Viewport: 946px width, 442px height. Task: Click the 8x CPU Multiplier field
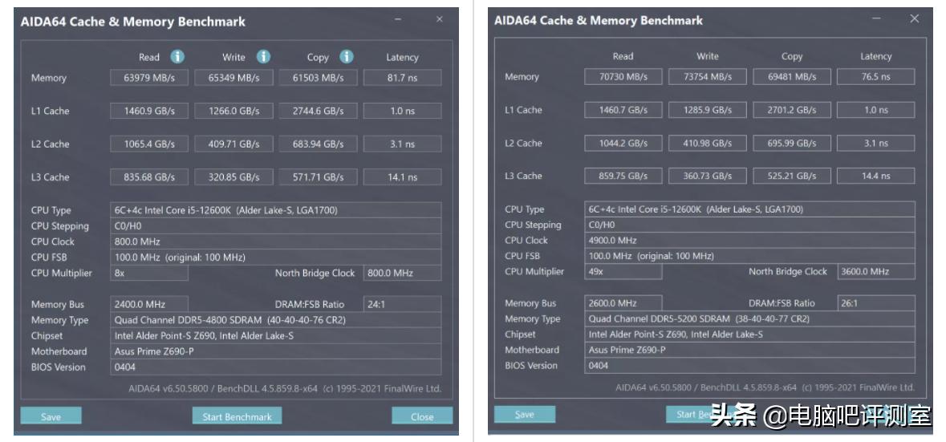(x=149, y=274)
